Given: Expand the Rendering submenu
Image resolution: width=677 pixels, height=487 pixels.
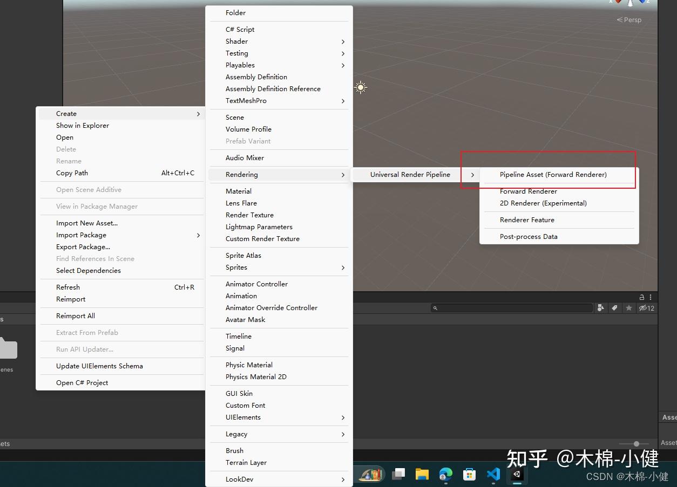Looking at the screenshot, I should tap(242, 174).
